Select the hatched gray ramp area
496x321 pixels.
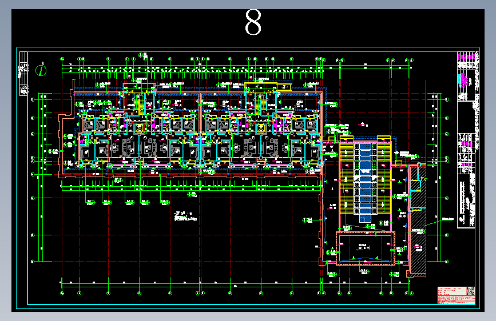(x=418, y=221)
